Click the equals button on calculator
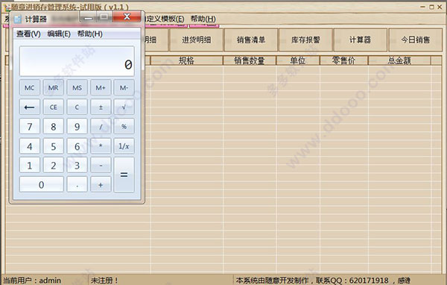This screenshot has width=447, height=285. pos(124,175)
